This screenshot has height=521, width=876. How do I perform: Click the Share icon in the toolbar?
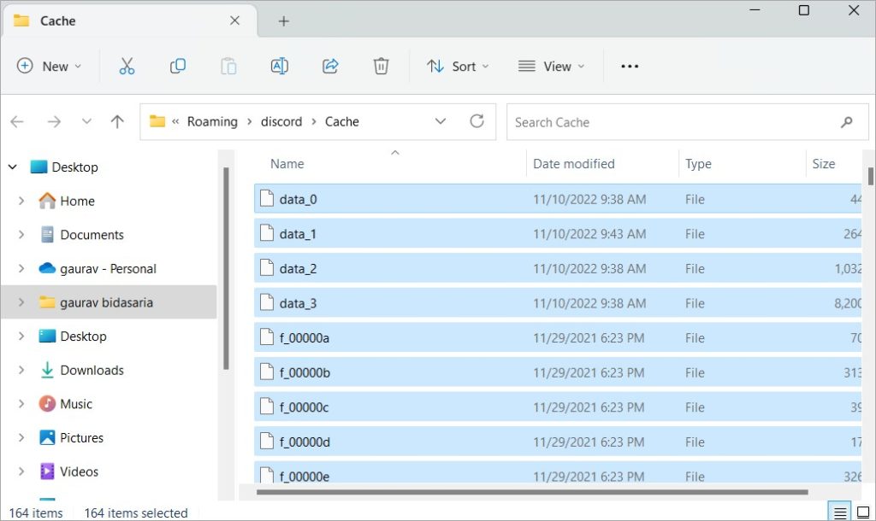point(330,67)
